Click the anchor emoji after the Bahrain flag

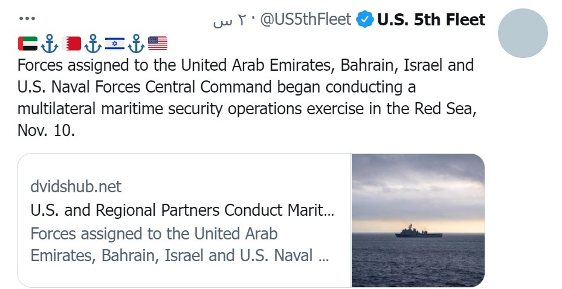click(93, 43)
